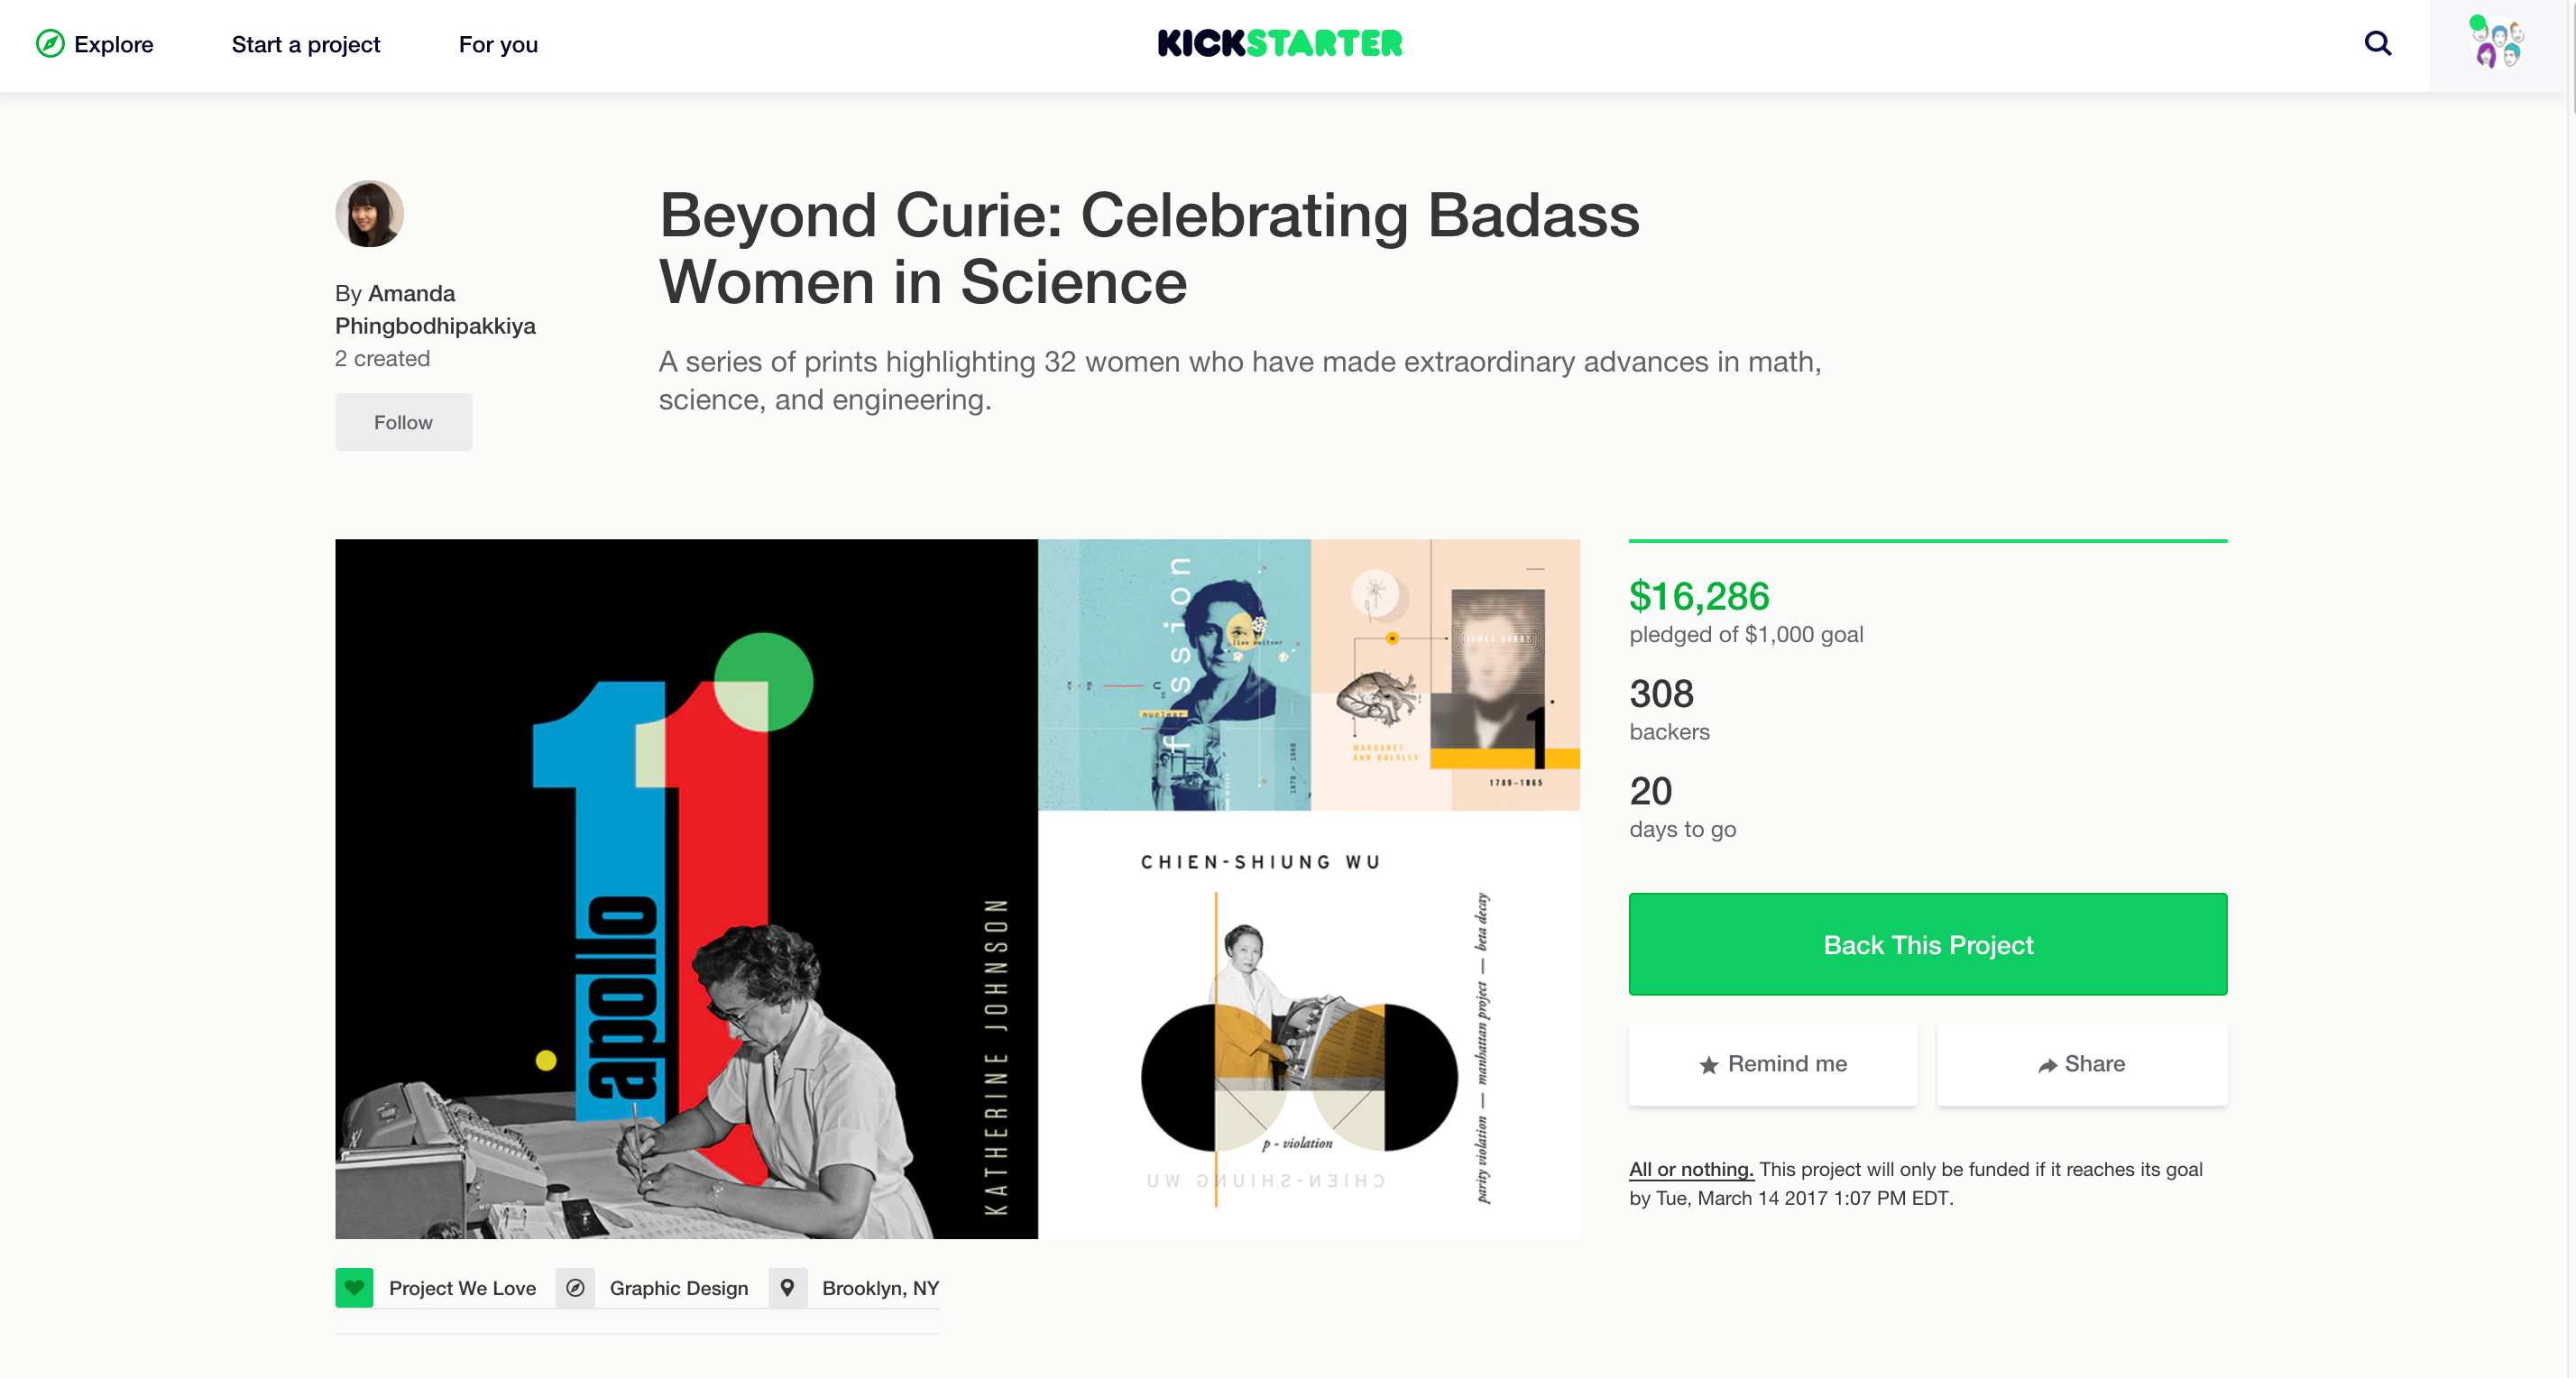Open the user profile avatar menu
Image resolution: width=2576 pixels, height=1378 pixels.
coord(2496,43)
